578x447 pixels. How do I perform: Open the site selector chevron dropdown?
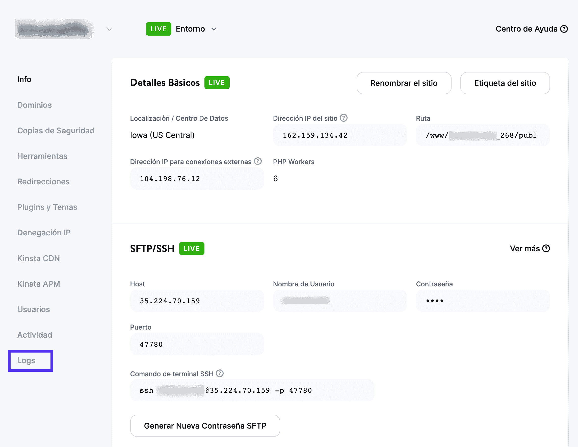pos(109,29)
